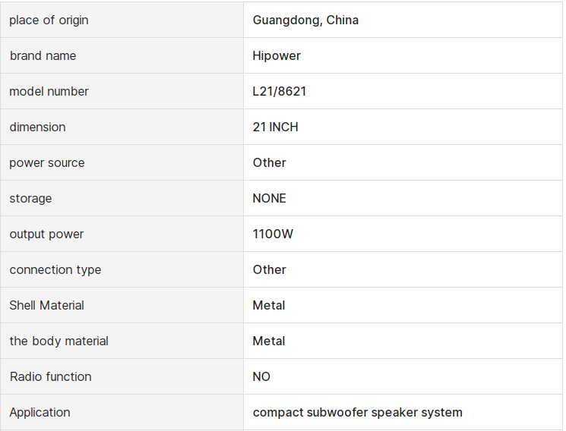Click the 'place of origin' label cell
The image size is (566, 431).
(x=49, y=20)
